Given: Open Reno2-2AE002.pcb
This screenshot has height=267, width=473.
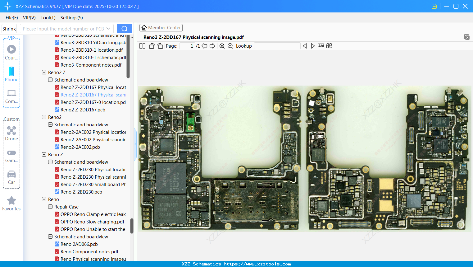Looking at the screenshot, I should pyautogui.click(x=78, y=147).
